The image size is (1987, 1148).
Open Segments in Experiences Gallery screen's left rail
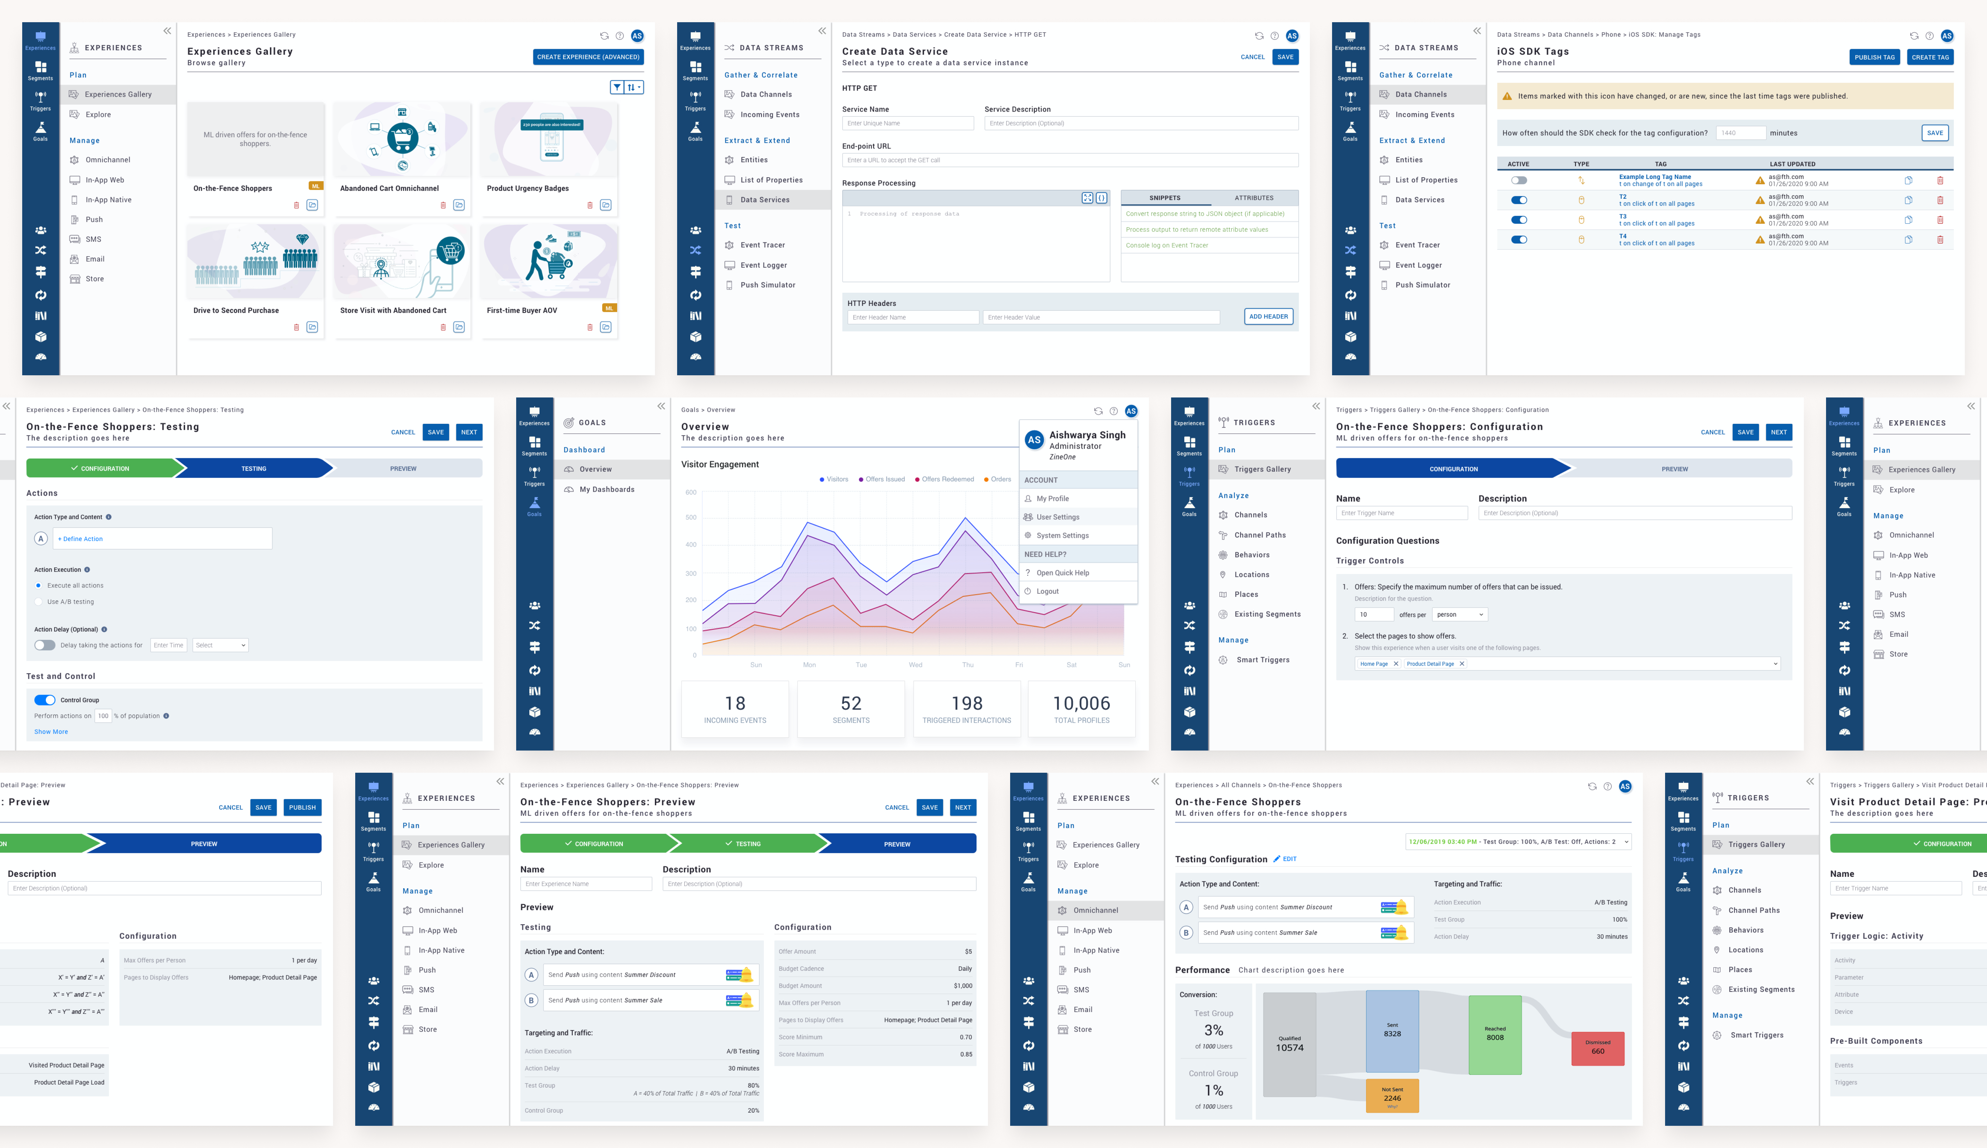[40, 71]
